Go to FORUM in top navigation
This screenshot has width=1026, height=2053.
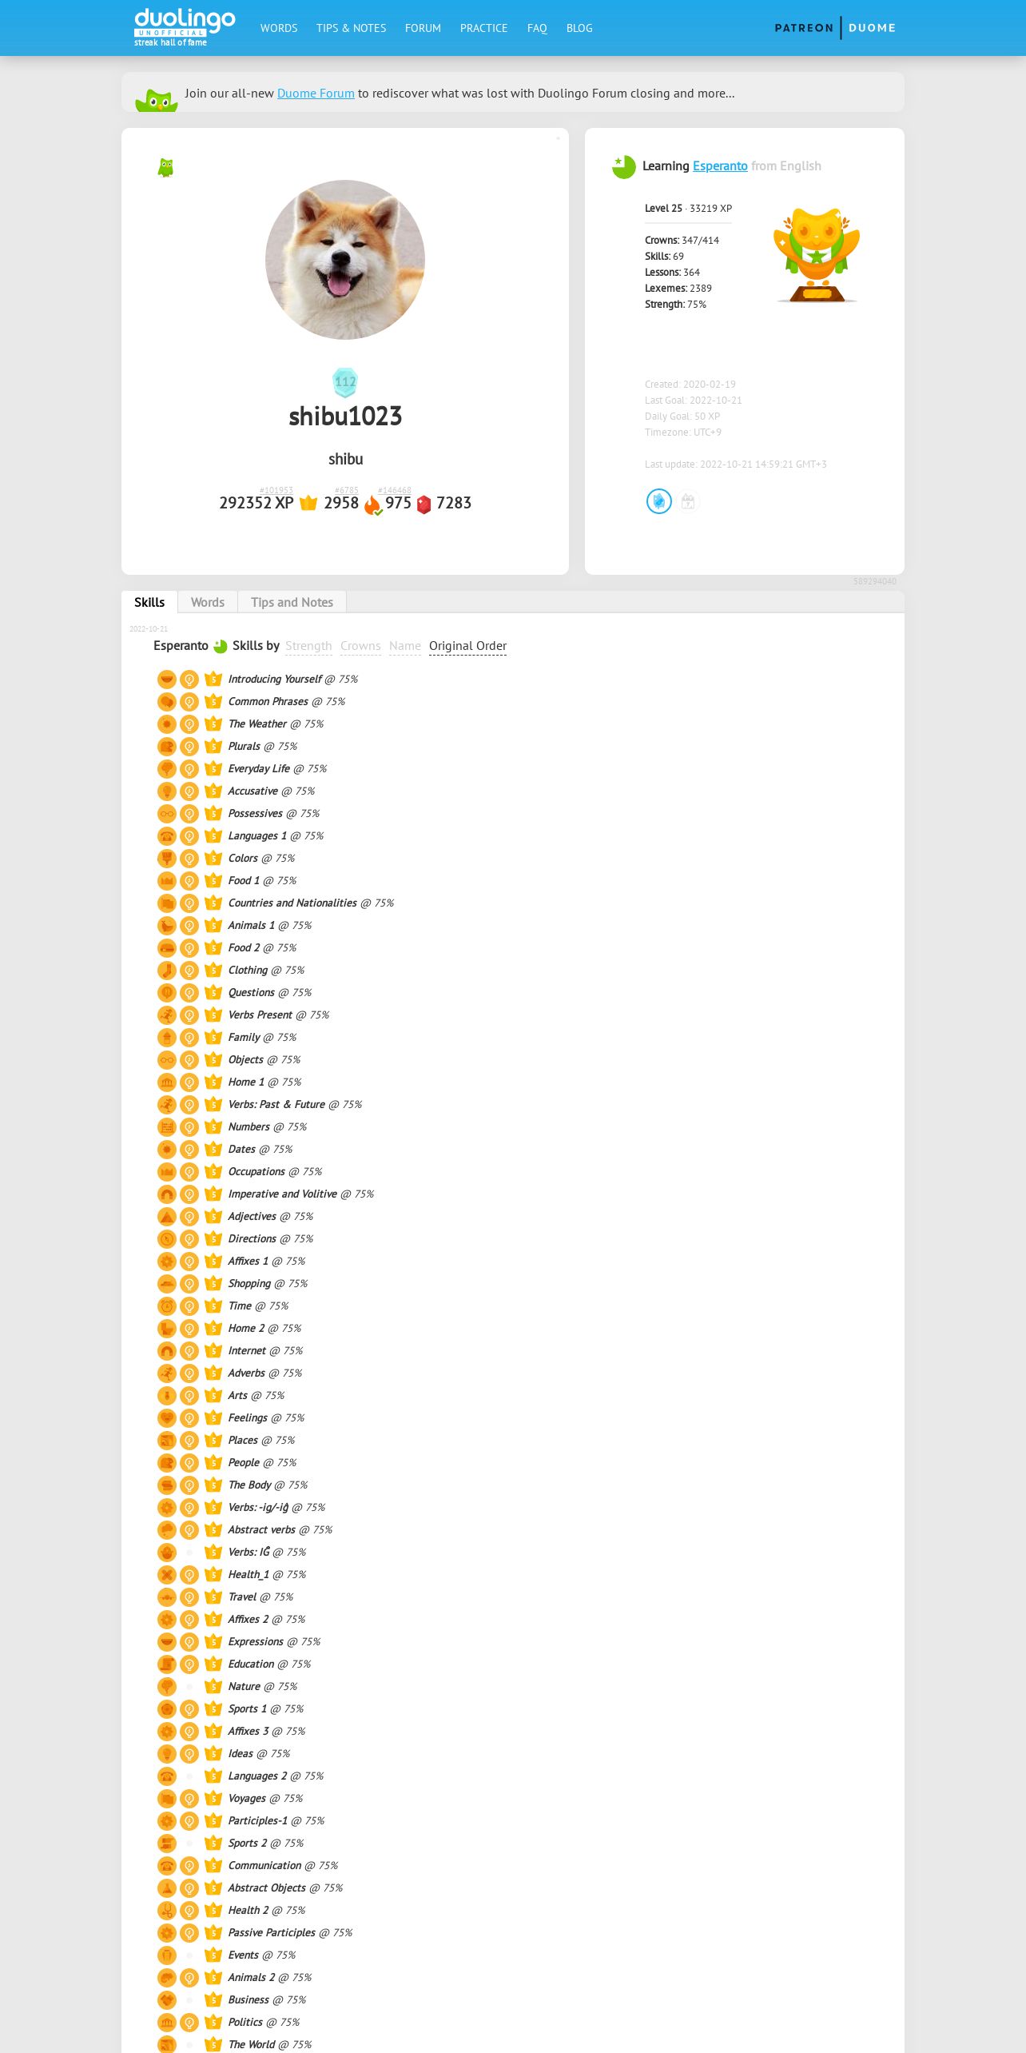point(423,28)
